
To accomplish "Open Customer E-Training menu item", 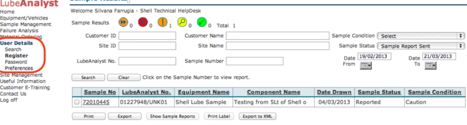I will [25, 87].
